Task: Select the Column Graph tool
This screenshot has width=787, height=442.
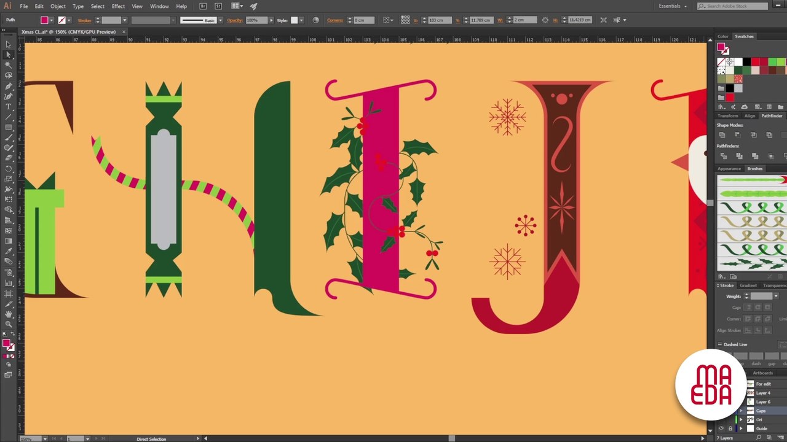Action: 8,283
